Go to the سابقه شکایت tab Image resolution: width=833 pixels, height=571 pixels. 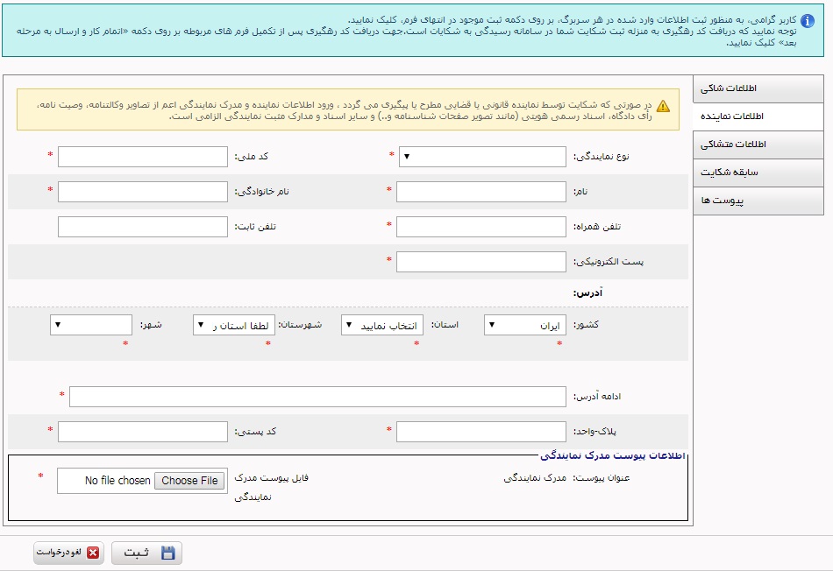tap(758, 173)
